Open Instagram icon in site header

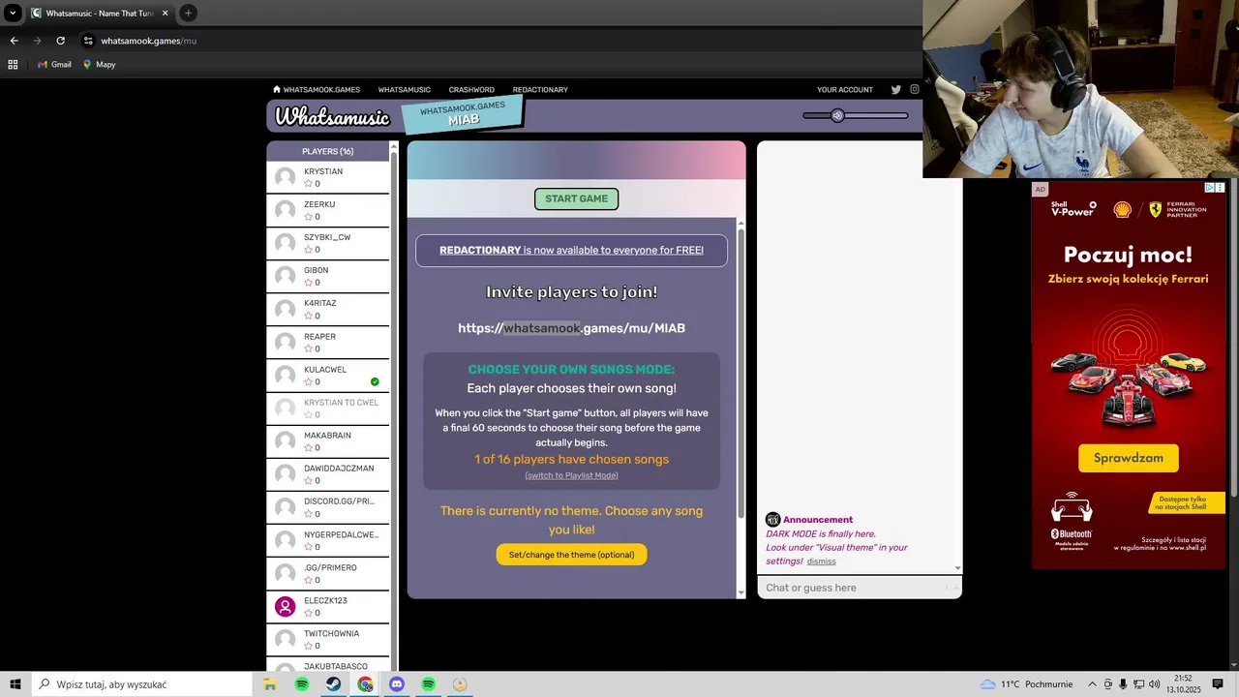915,89
